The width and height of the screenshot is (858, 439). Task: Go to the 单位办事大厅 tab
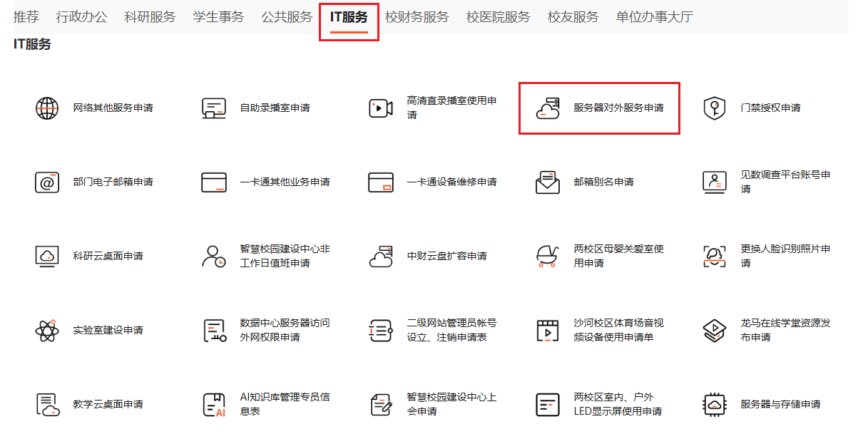click(654, 16)
